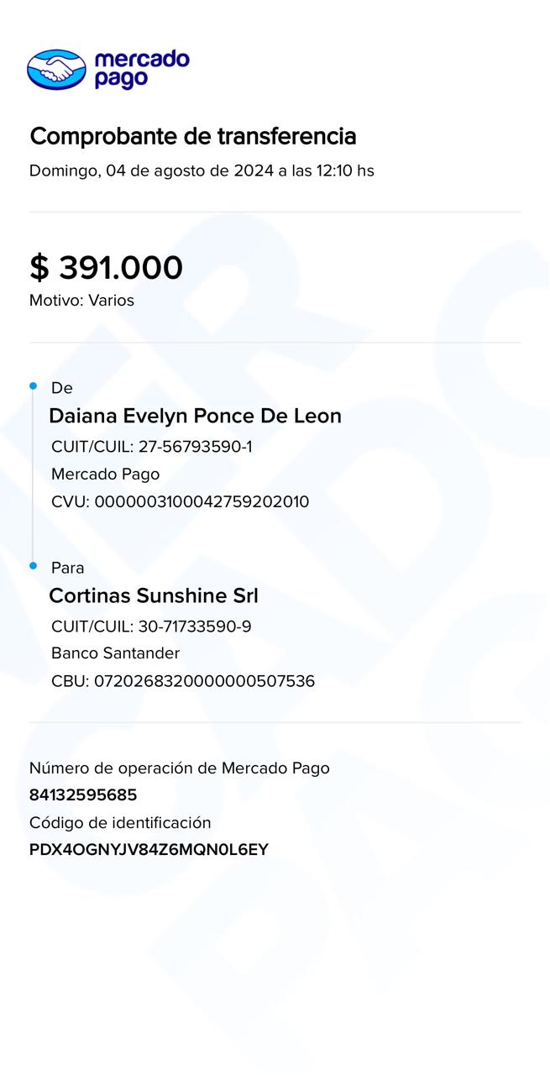This screenshot has height=1075, width=550.
Task: Click the blue dot beside Para
Action: (34, 566)
